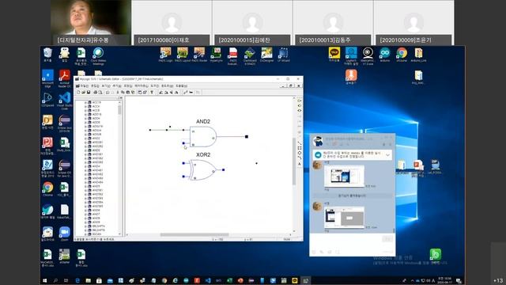Select participant tile 조윤기
This screenshot has height=285, width=506.
tap(413, 23)
